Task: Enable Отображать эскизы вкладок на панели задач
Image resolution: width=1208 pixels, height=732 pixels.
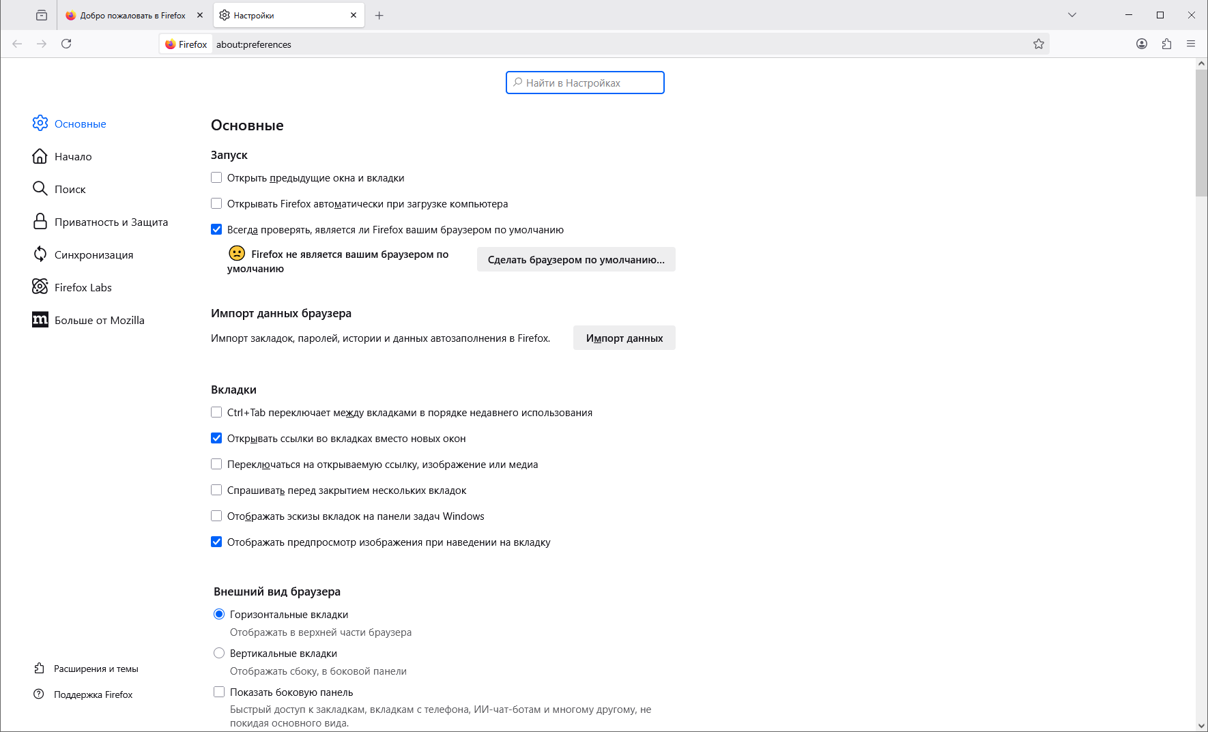Action: click(216, 516)
